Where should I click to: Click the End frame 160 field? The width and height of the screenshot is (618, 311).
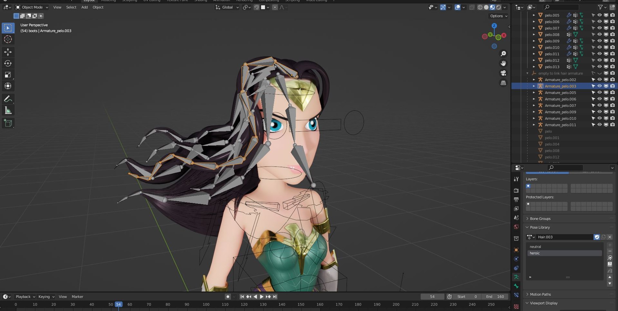[495, 297]
